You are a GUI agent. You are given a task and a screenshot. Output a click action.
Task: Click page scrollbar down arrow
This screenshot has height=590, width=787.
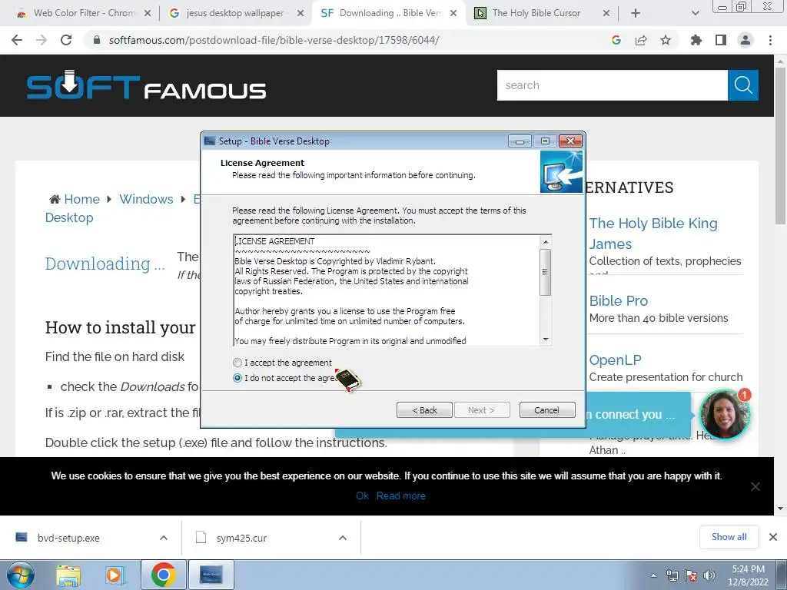(x=781, y=509)
